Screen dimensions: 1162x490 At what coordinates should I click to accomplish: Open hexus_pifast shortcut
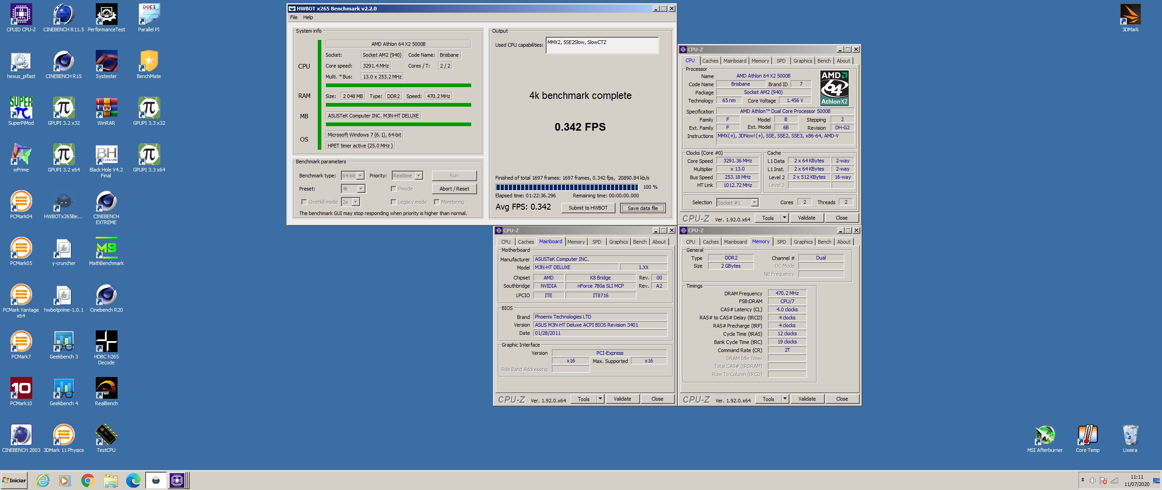tap(21, 64)
